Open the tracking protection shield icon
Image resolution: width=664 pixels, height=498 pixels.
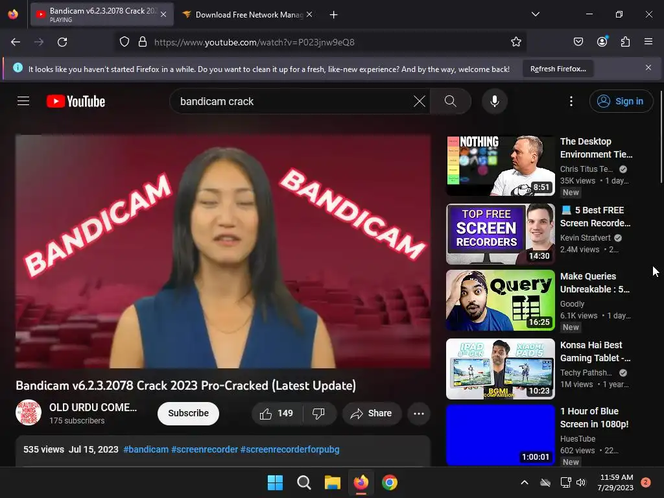click(124, 42)
